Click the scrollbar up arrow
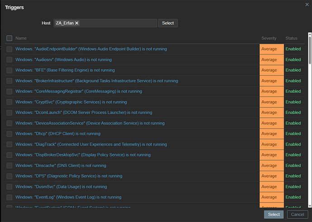The width and height of the screenshot is (312, 222). (310, 34)
